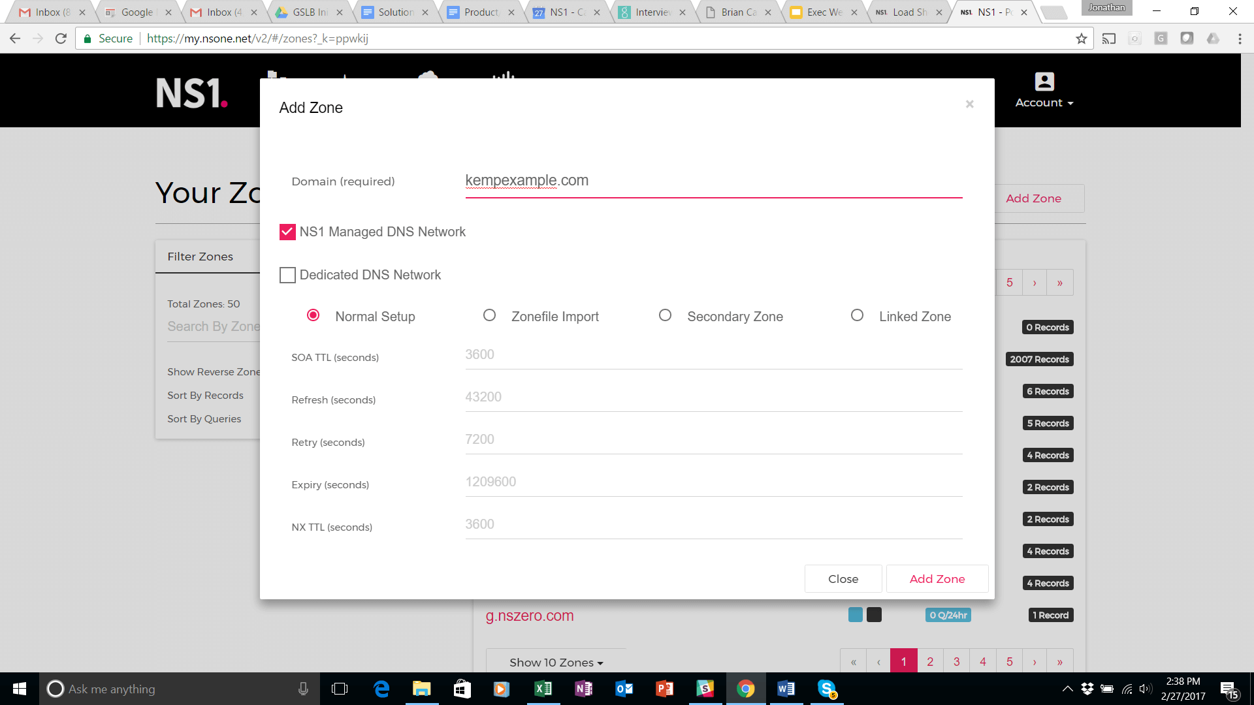
Task: Click the blue swatch beside g.nszero.com
Action: click(855, 615)
